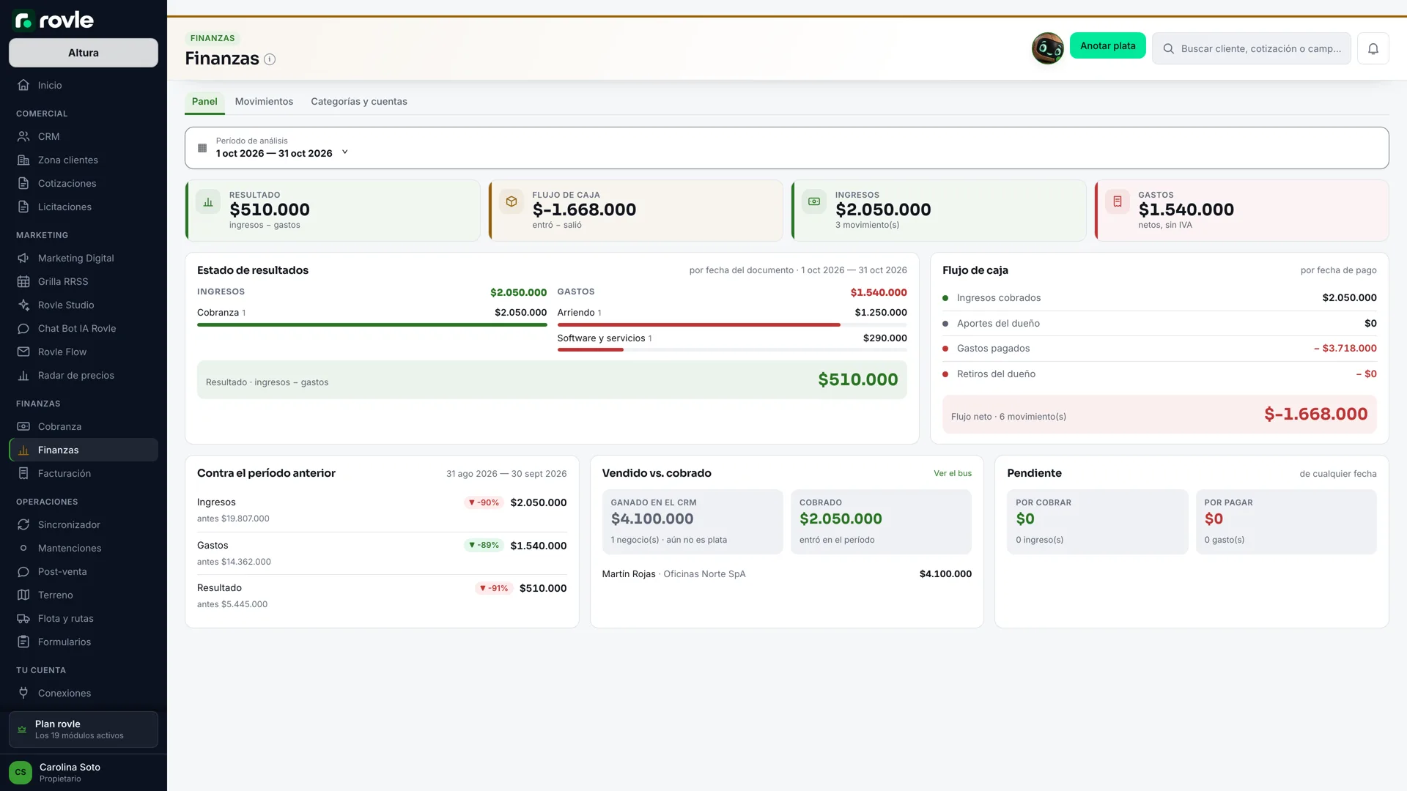Click the robot mascot avatar
The image size is (1407, 791).
[x=1048, y=48]
